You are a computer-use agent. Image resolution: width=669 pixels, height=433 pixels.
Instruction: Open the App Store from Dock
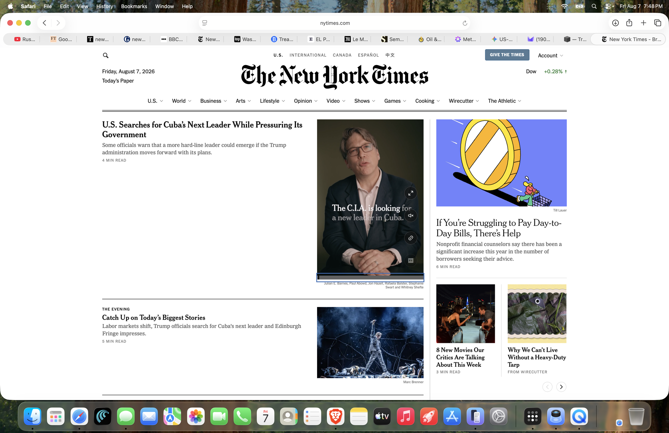[x=452, y=416]
